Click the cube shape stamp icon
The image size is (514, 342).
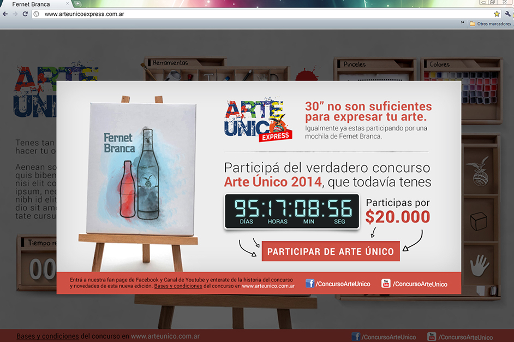click(x=479, y=221)
